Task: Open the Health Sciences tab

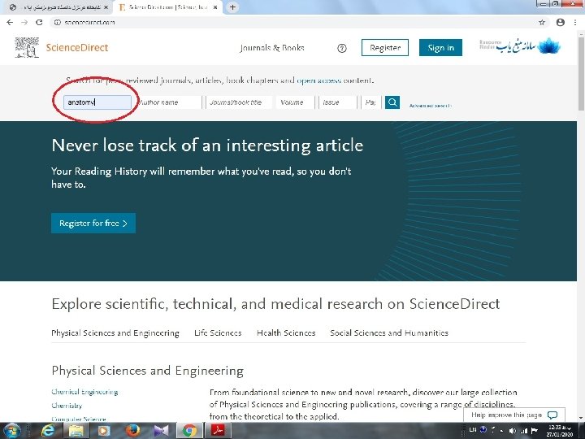Action: point(286,333)
